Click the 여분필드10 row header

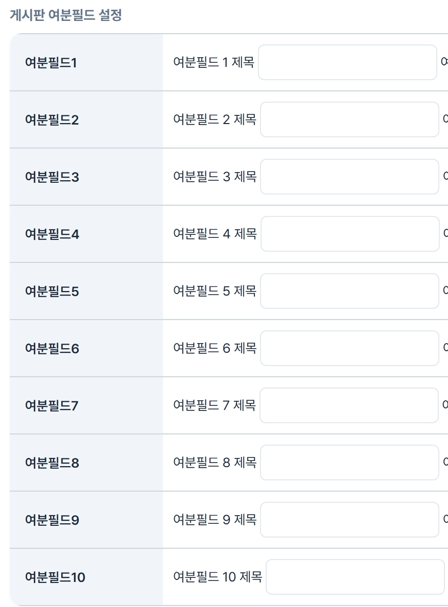[x=55, y=577]
